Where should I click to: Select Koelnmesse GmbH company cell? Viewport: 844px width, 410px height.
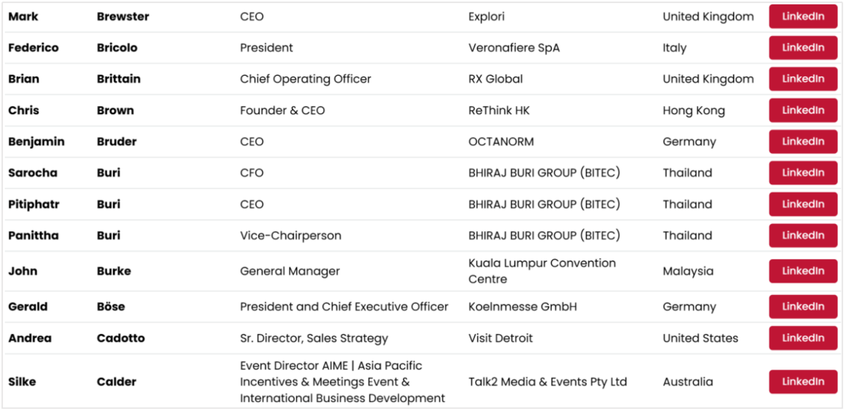(522, 307)
